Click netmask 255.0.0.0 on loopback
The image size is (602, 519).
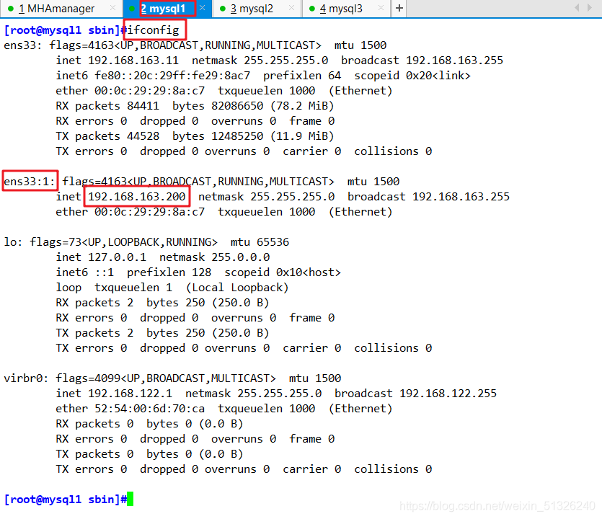[x=215, y=257]
